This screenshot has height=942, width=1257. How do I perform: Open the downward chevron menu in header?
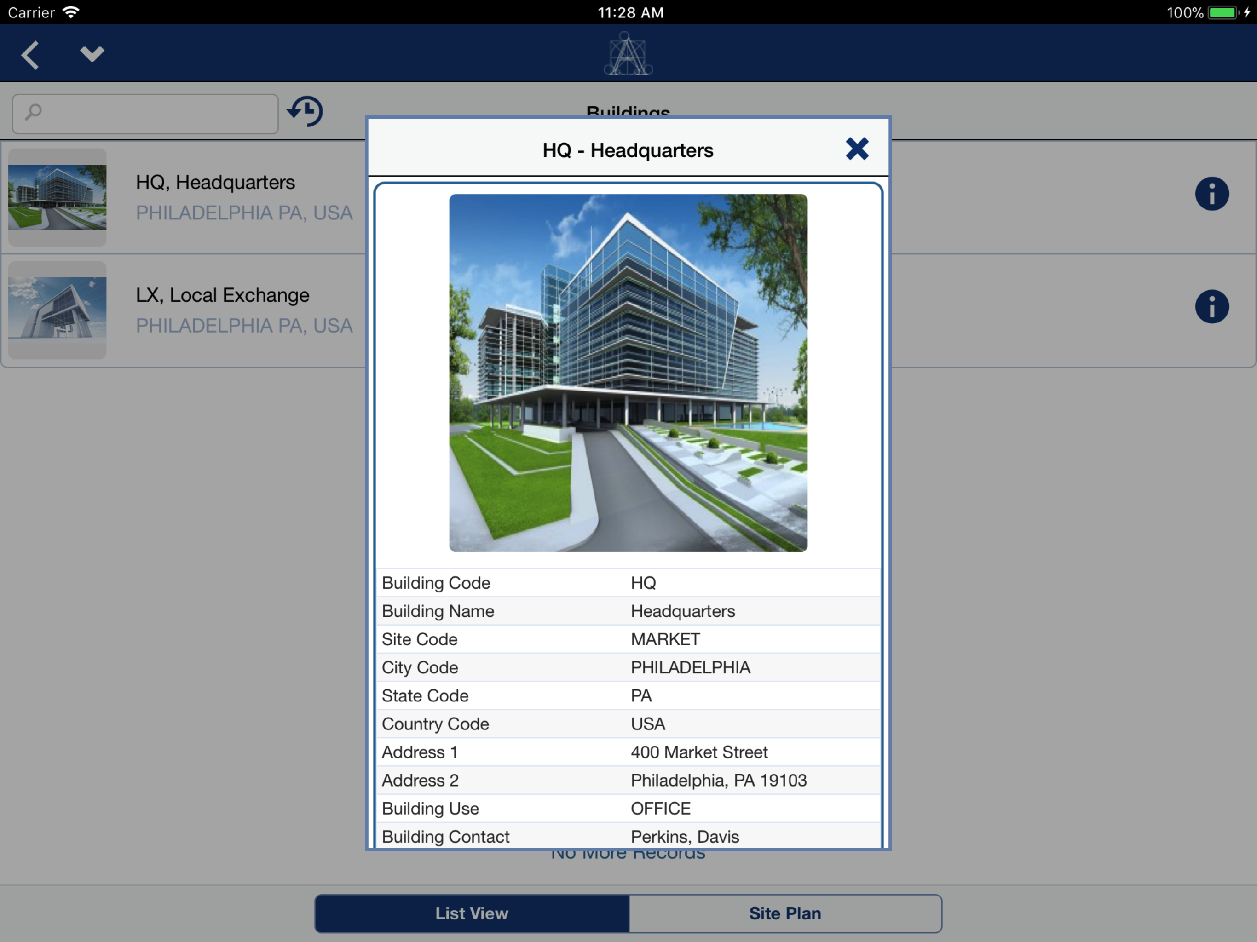(92, 54)
